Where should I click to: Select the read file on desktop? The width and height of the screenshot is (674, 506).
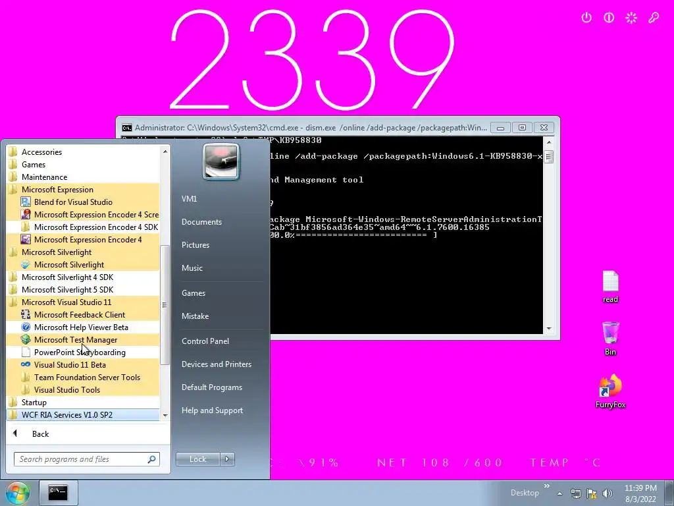pos(610,287)
